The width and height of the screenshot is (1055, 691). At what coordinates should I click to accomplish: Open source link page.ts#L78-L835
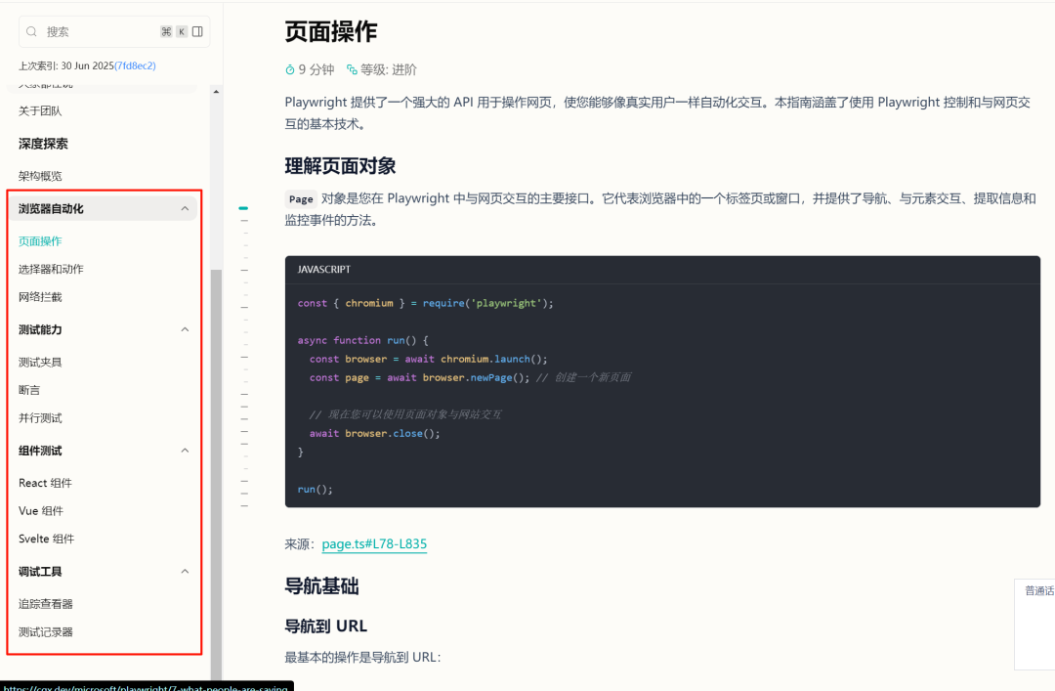tap(374, 543)
